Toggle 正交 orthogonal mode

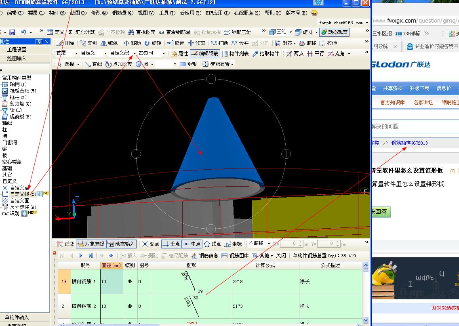65,244
